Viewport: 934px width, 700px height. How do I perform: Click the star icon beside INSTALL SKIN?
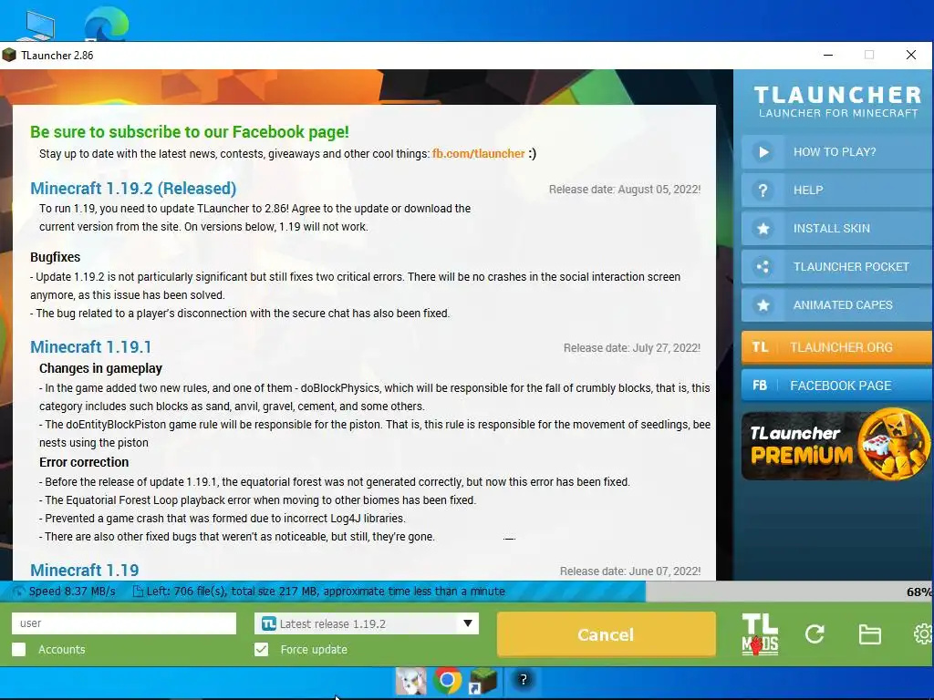pyautogui.click(x=763, y=228)
